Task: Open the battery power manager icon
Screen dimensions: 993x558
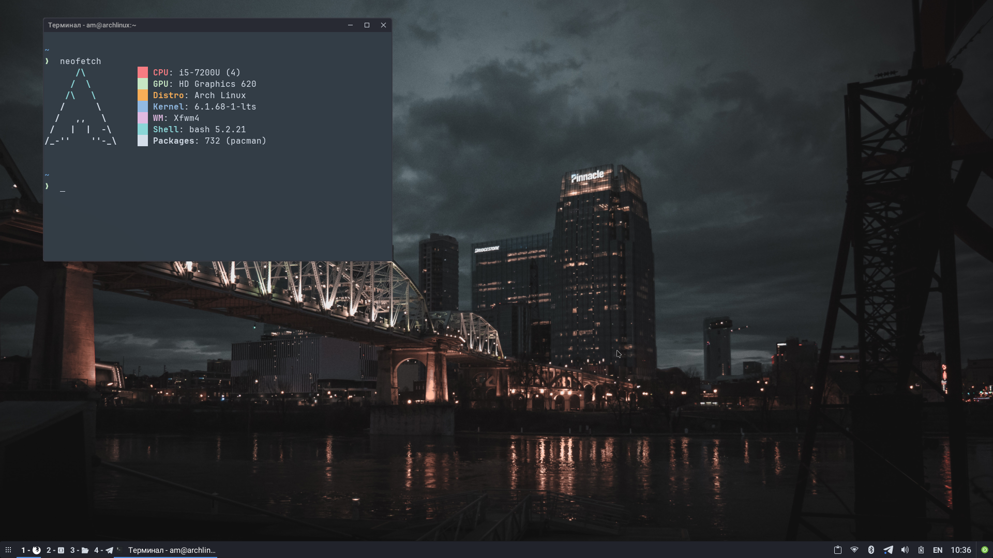Action: coord(921,550)
